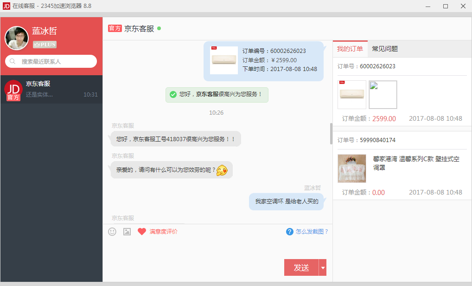
Task: Click the green online status dot
Action: point(159,28)
